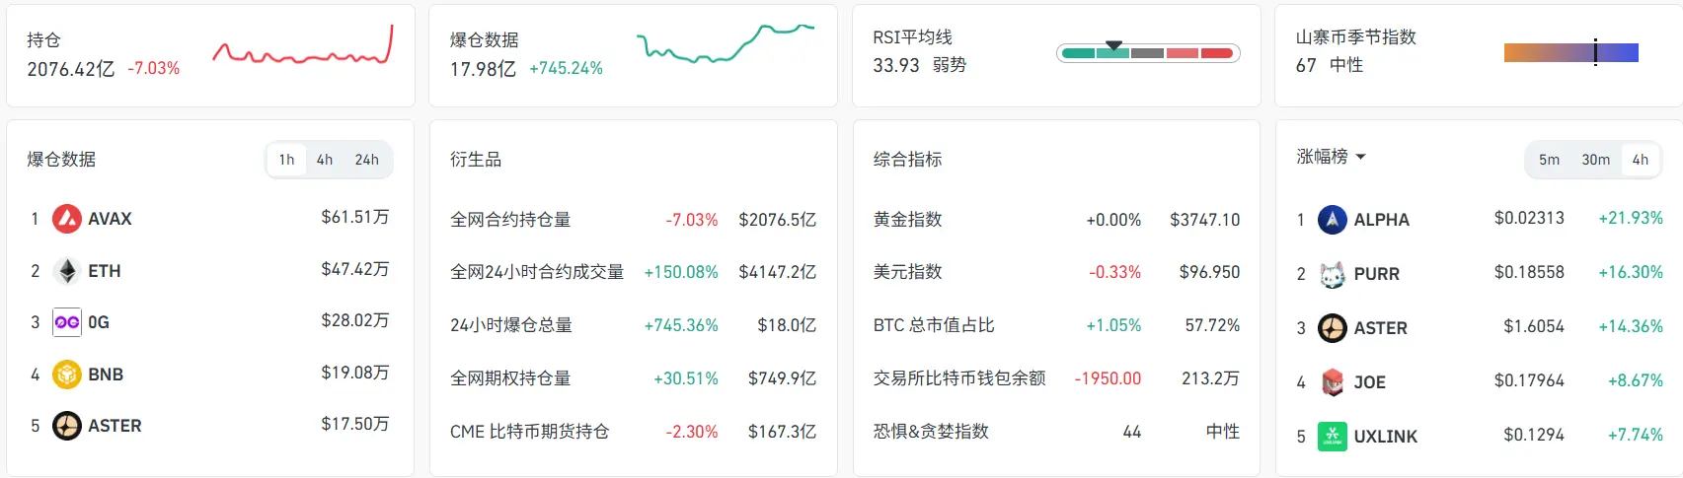Select the 5m gainers timeframe
Viewport: 1683px width, 478px height.
point(1550,160)
